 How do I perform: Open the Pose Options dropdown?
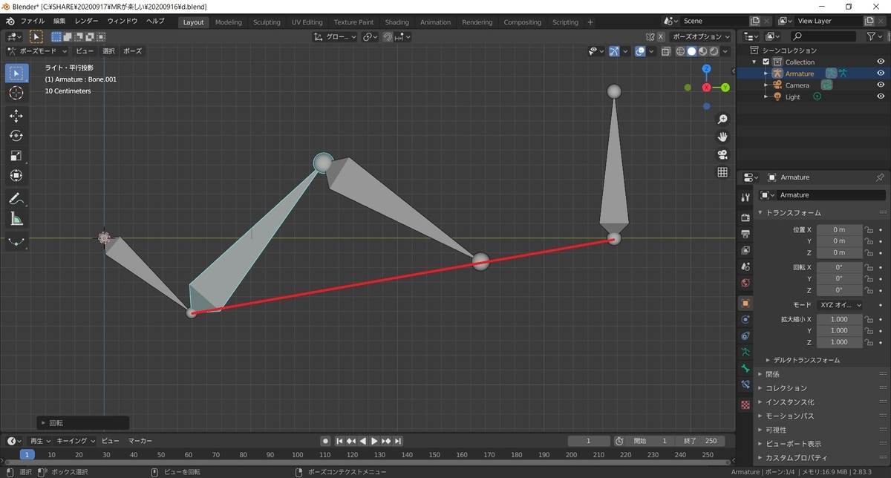coord(700,36)
